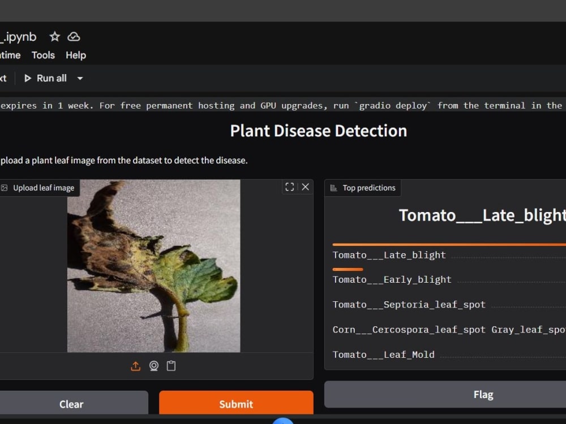Star the notebook with the star icon
This screenshot has width=566, height=424.
pyautogui.click(x=54, y=37)
